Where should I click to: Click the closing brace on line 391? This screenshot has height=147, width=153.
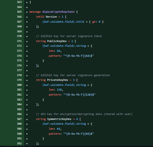(x=43, y=138)
